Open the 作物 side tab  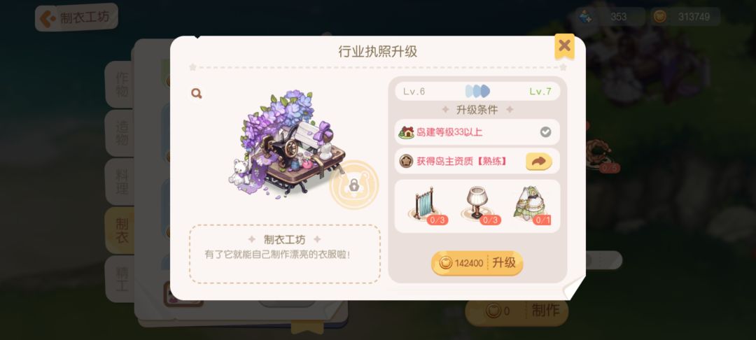[120, 84]
